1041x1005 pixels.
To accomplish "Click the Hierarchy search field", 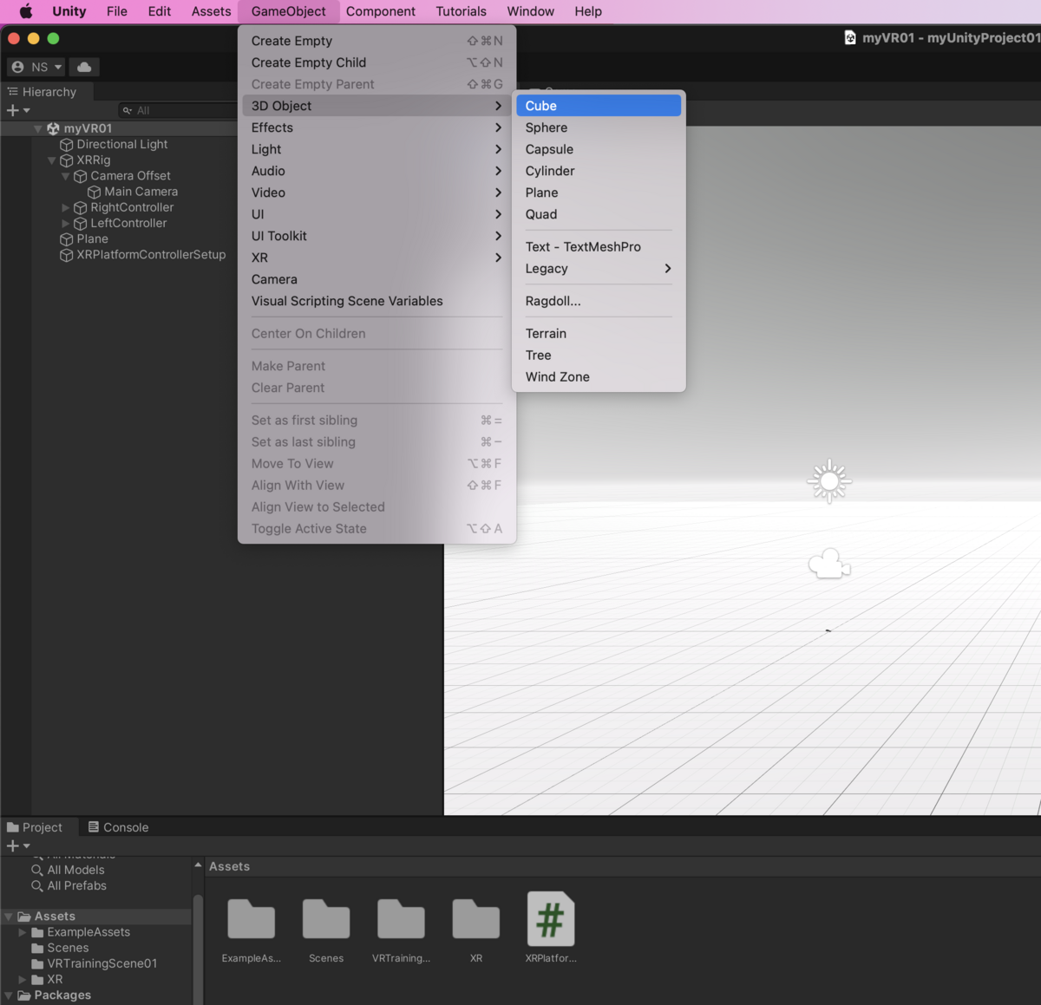I will (x=177, y=110).
